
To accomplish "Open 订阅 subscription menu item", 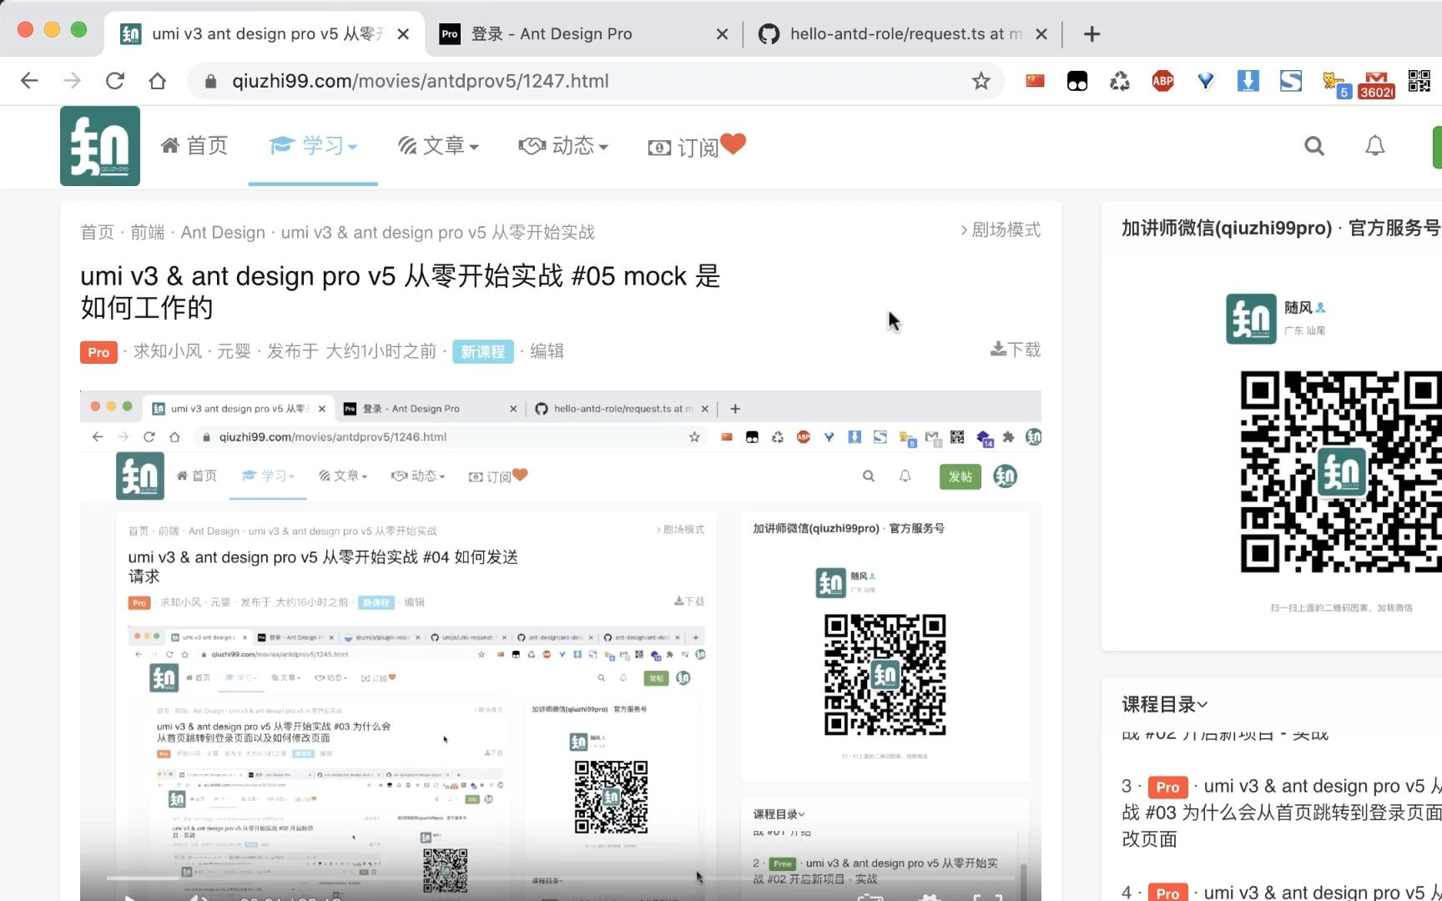I will [x=696, y=146].
